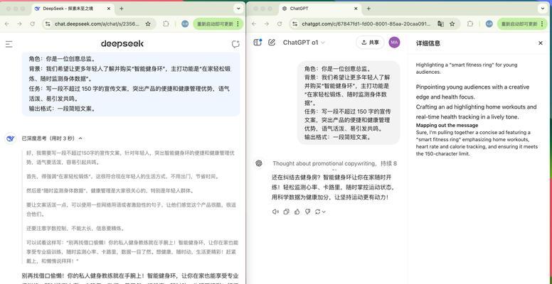Open the regenerate response dropdown

(320, 212)
